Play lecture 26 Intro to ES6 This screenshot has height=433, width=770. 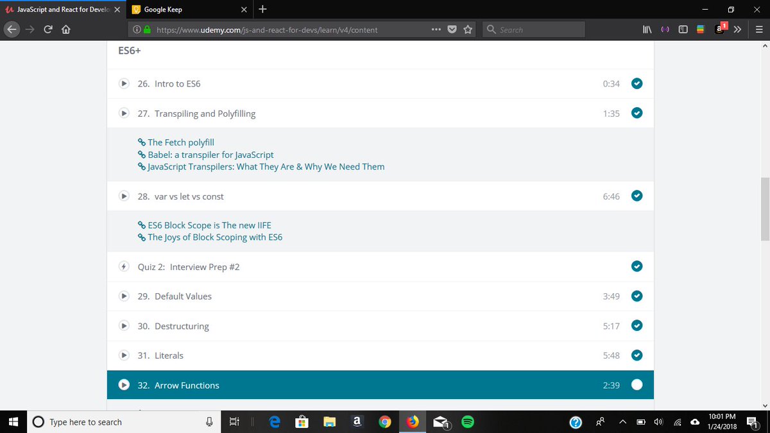coord(123,83)
